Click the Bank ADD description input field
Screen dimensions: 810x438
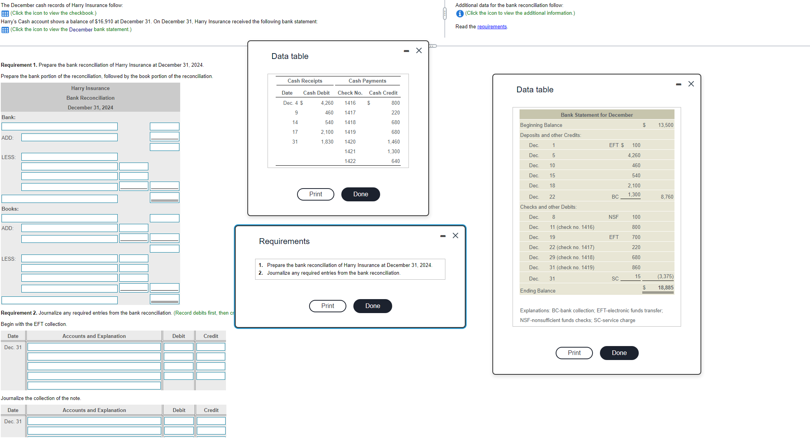(x=69, y=138)
